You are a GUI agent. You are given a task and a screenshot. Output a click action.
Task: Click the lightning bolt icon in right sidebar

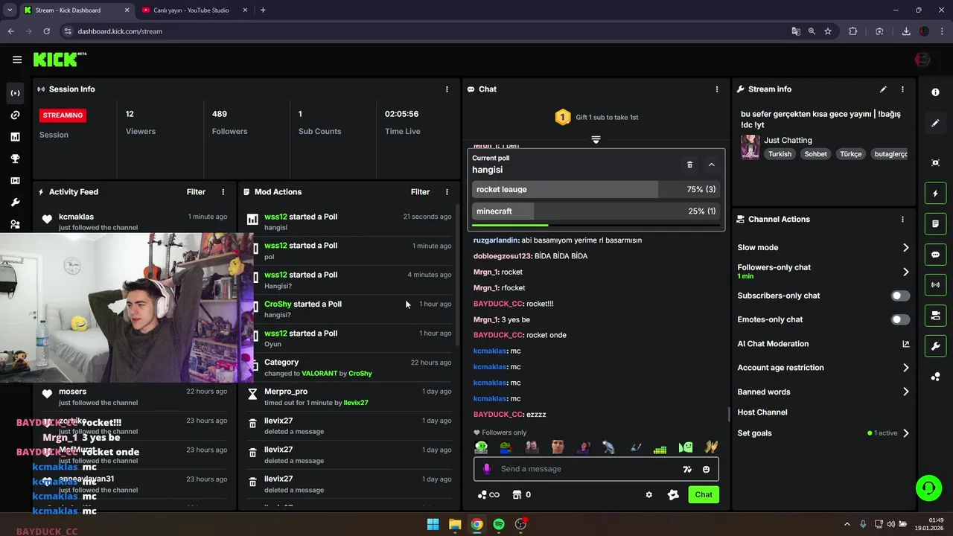tap(936, 194)
